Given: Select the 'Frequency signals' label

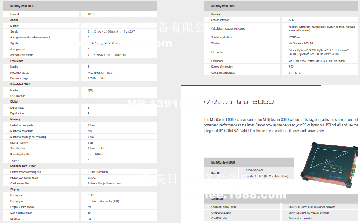Looking at the screenshot, I should click(x=20, y=73).
